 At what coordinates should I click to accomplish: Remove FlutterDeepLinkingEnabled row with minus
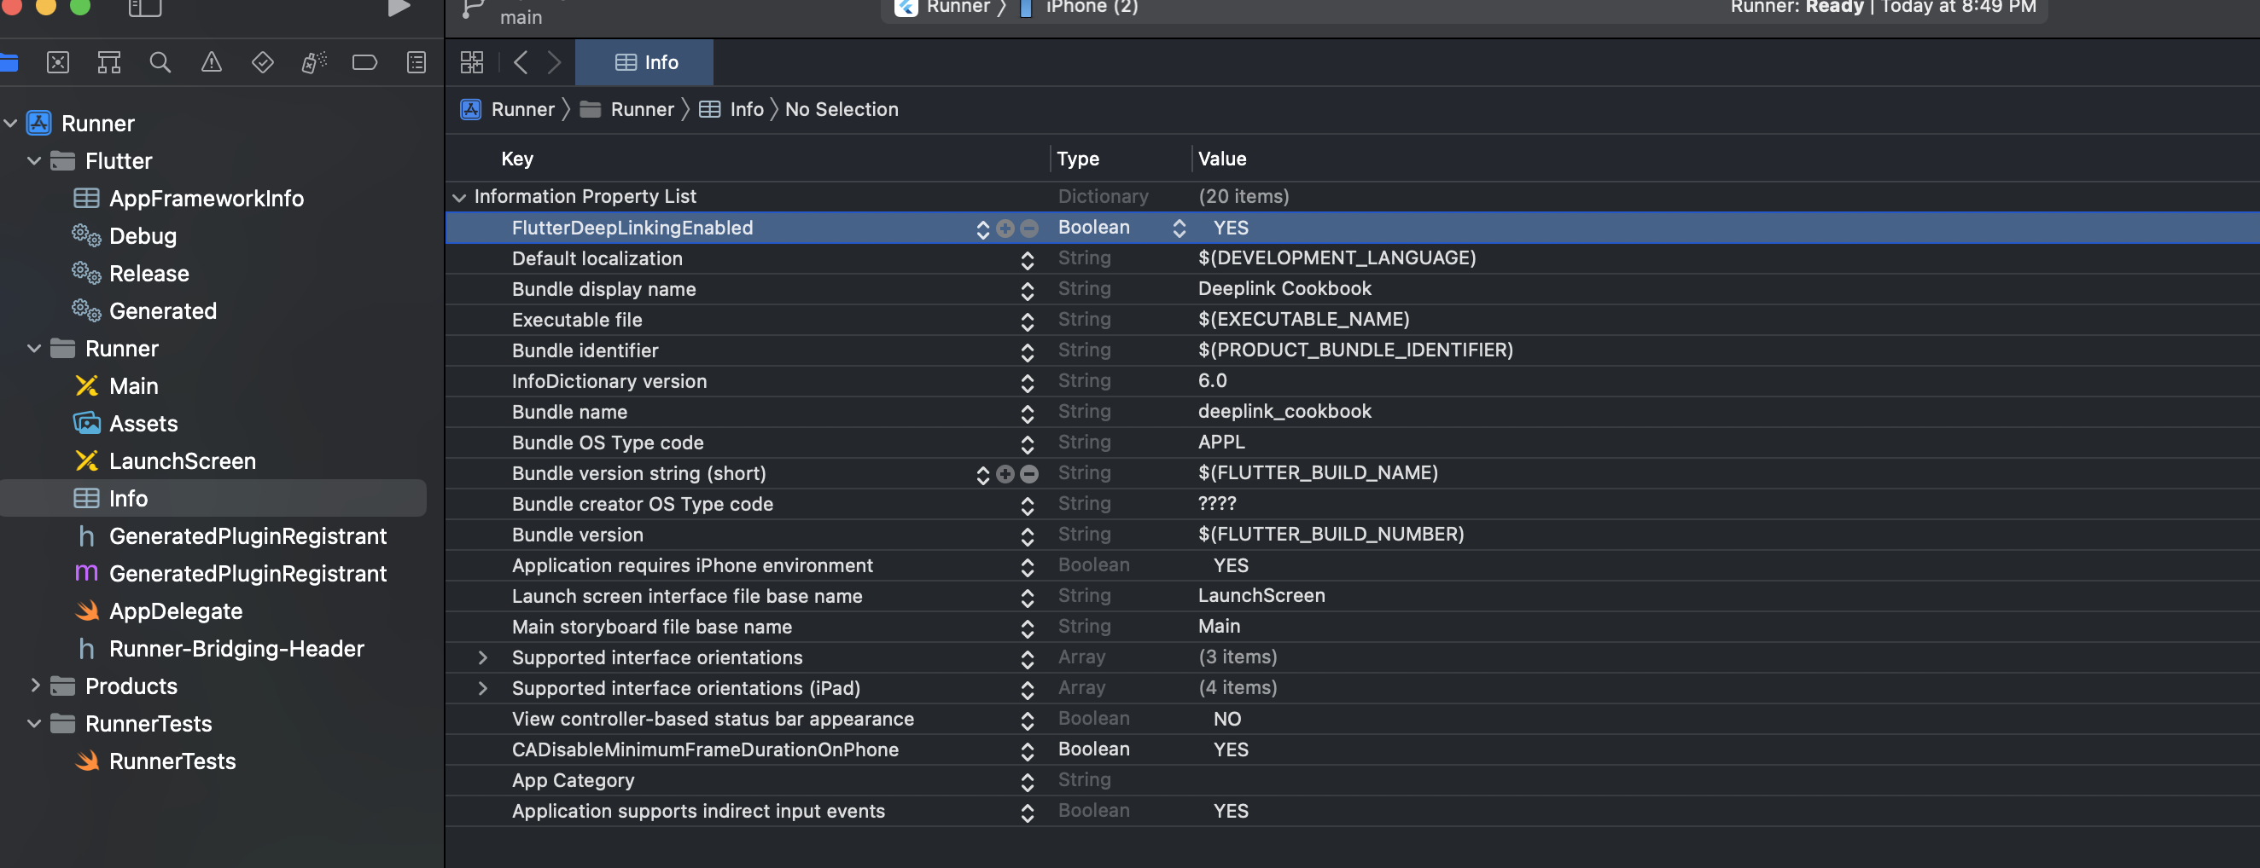pos(1029,229)
